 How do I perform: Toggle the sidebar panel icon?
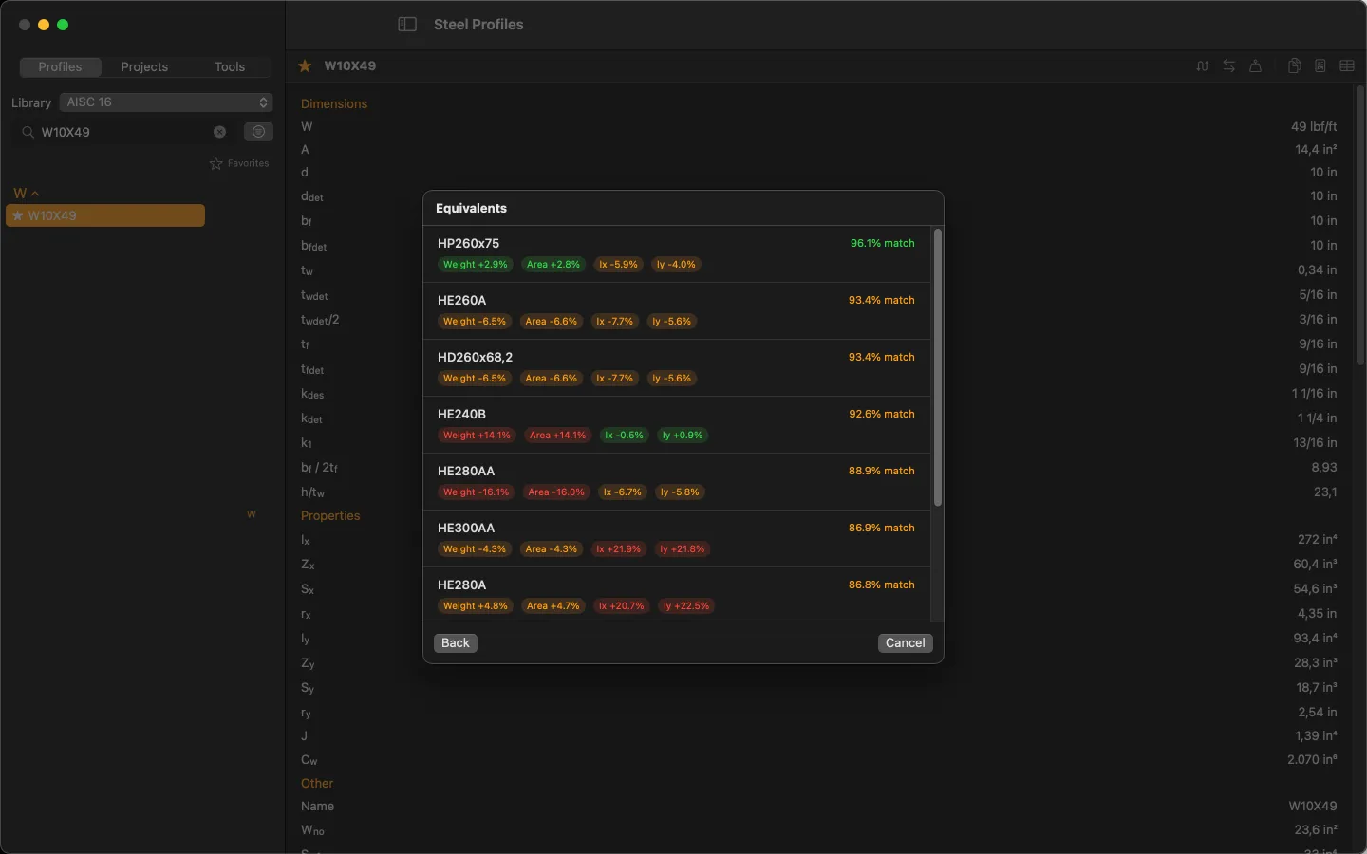(x=407, y=25)
